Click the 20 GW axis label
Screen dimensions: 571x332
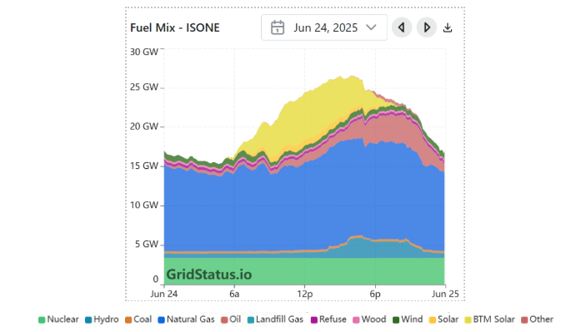coord(144,126)
